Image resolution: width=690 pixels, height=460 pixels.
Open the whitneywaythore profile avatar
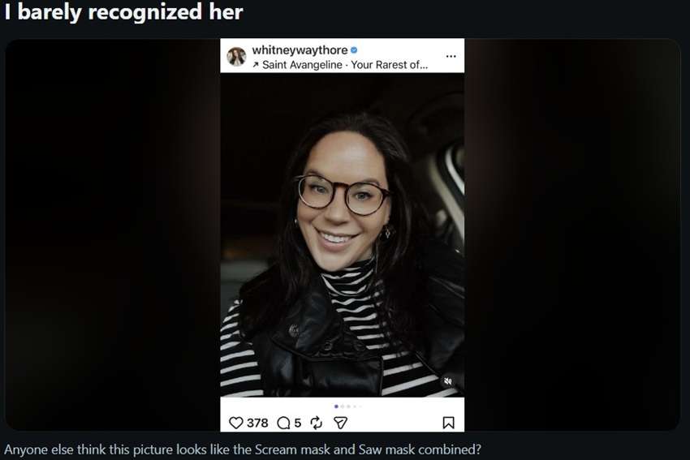[236, 57]
